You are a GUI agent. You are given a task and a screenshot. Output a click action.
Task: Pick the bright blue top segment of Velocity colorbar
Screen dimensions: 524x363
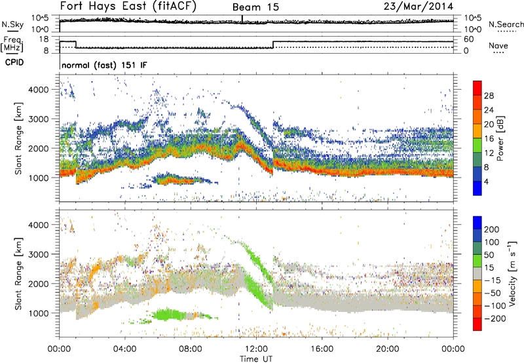[477, 223]
